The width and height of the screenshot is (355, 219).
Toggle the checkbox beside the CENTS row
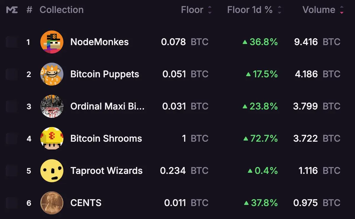pos(12,203)
